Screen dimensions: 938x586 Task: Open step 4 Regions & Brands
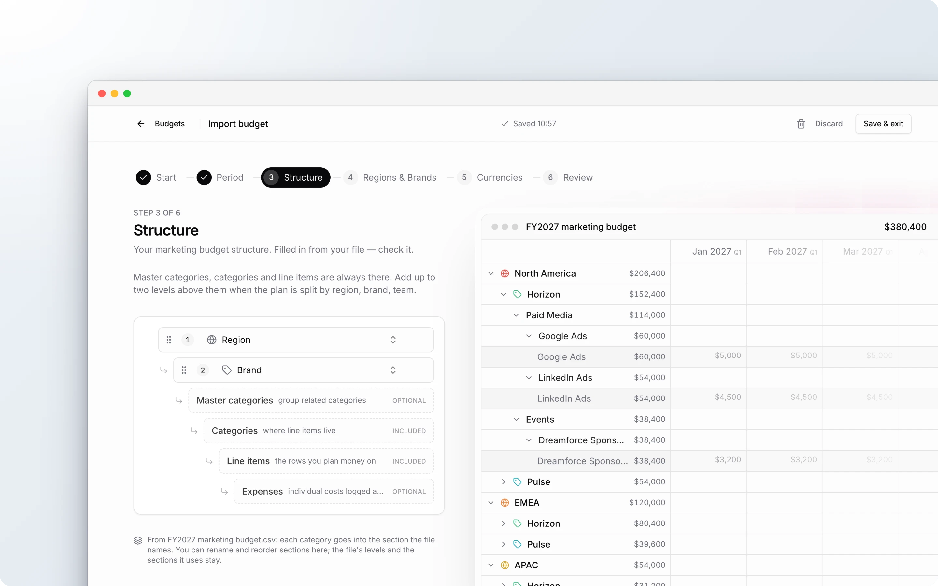click(390, 177)
